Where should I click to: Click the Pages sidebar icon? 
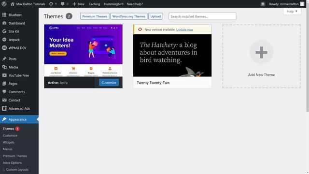pyautogui.click(x=4, y=84)
